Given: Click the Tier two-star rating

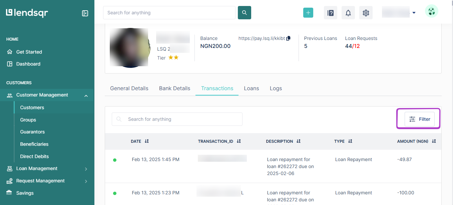Looking at the screenshot, I should [173, 58].
